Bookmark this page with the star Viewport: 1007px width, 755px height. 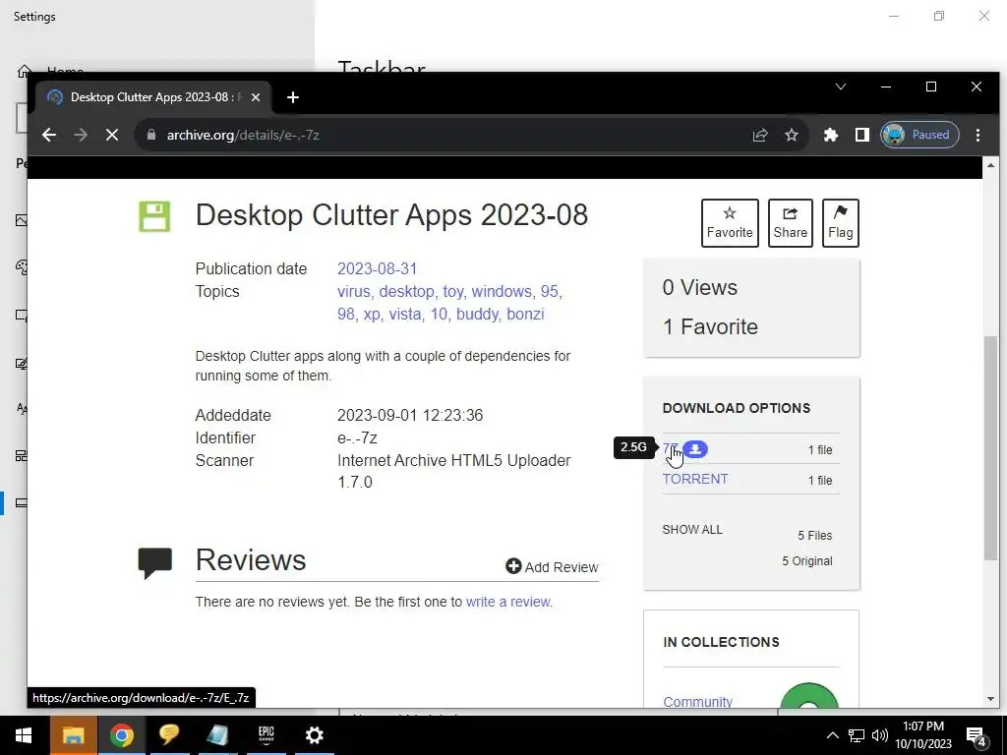(x=792, y=135)
